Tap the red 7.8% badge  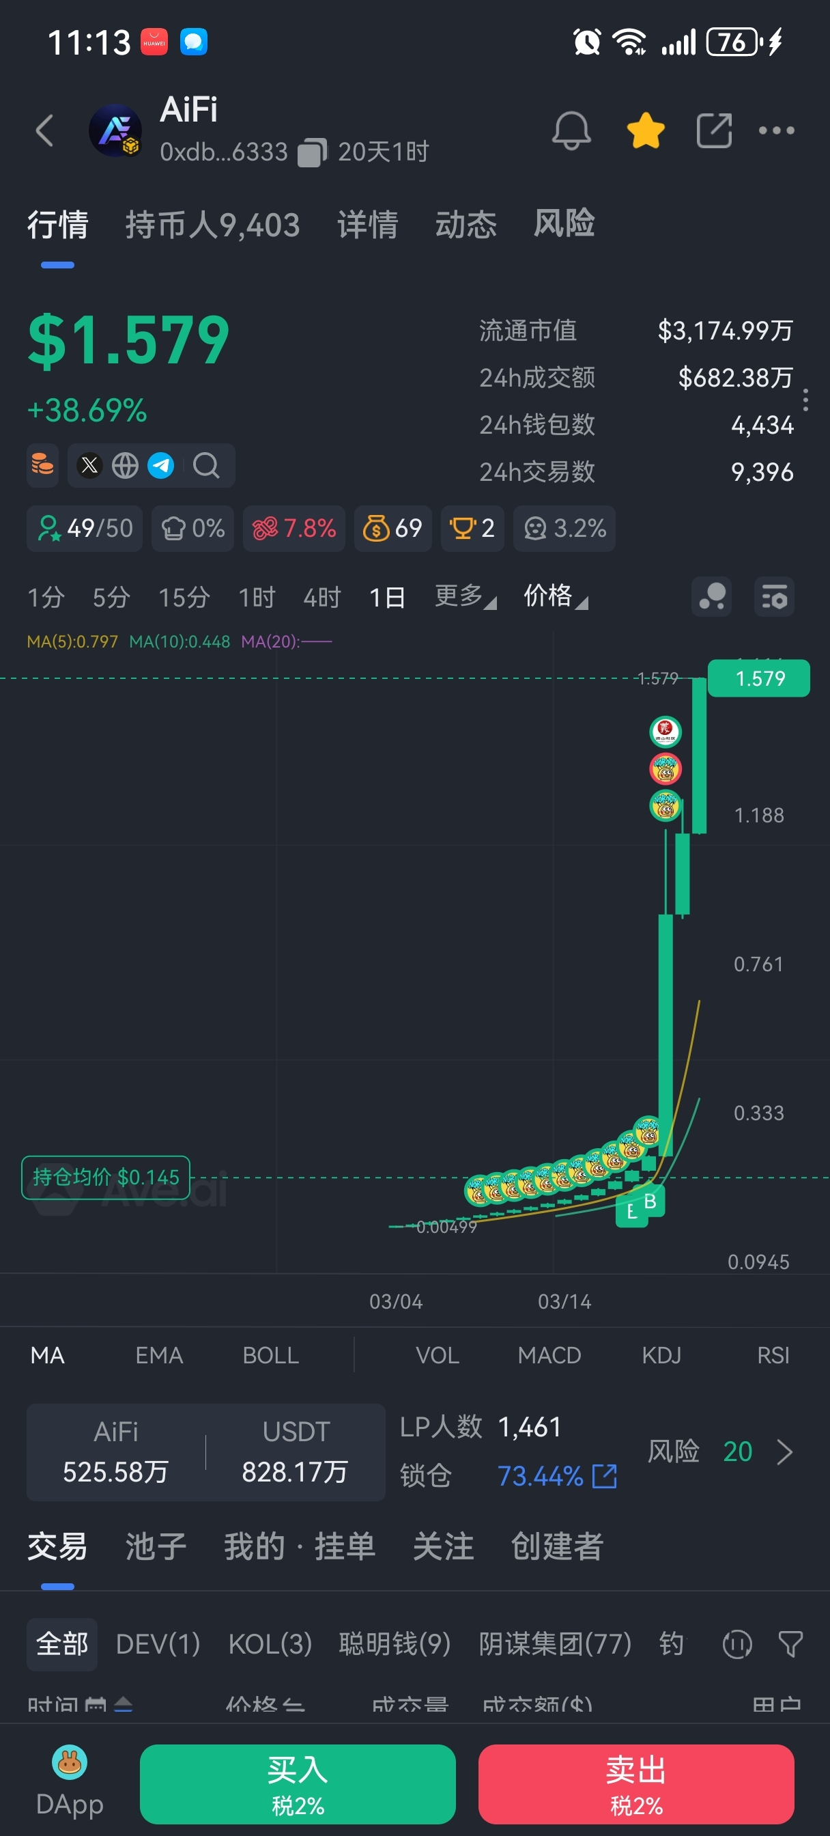(294, 528)
